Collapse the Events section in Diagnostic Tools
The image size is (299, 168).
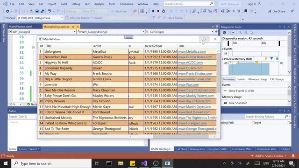(x=222, y=49)
